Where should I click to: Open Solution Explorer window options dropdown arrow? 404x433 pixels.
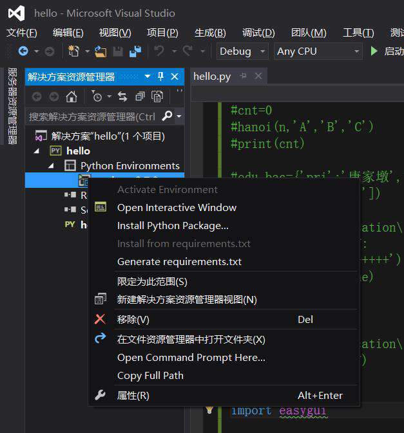click(148, 76)
